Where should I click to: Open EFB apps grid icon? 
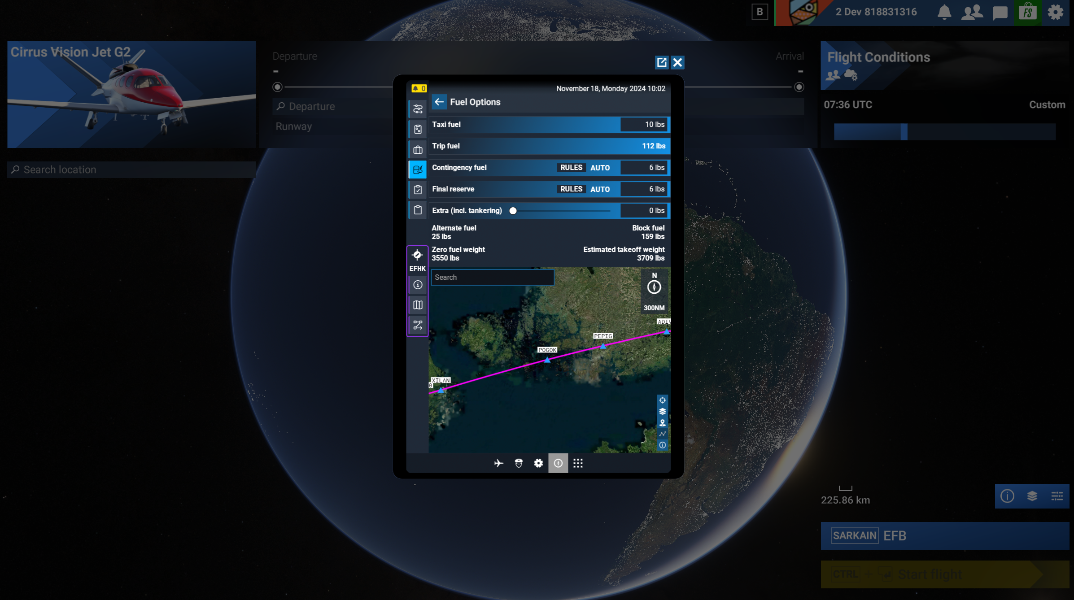click(x=578, y=463)
